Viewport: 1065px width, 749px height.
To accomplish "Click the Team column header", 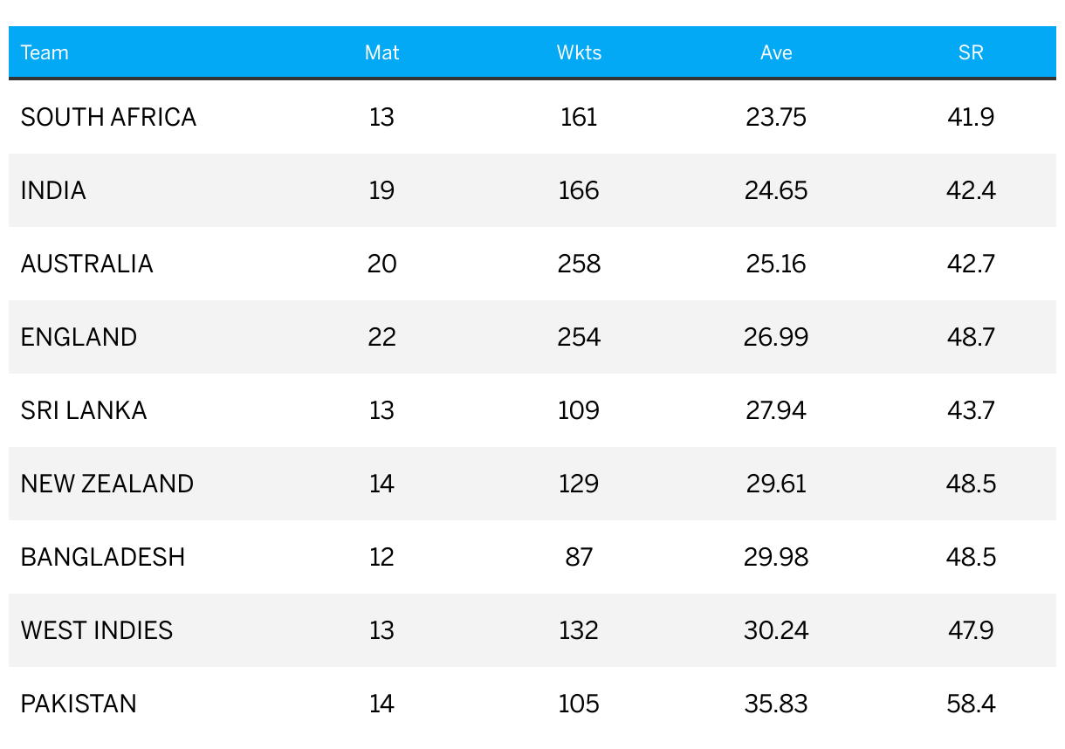I will tap(45, 52).
